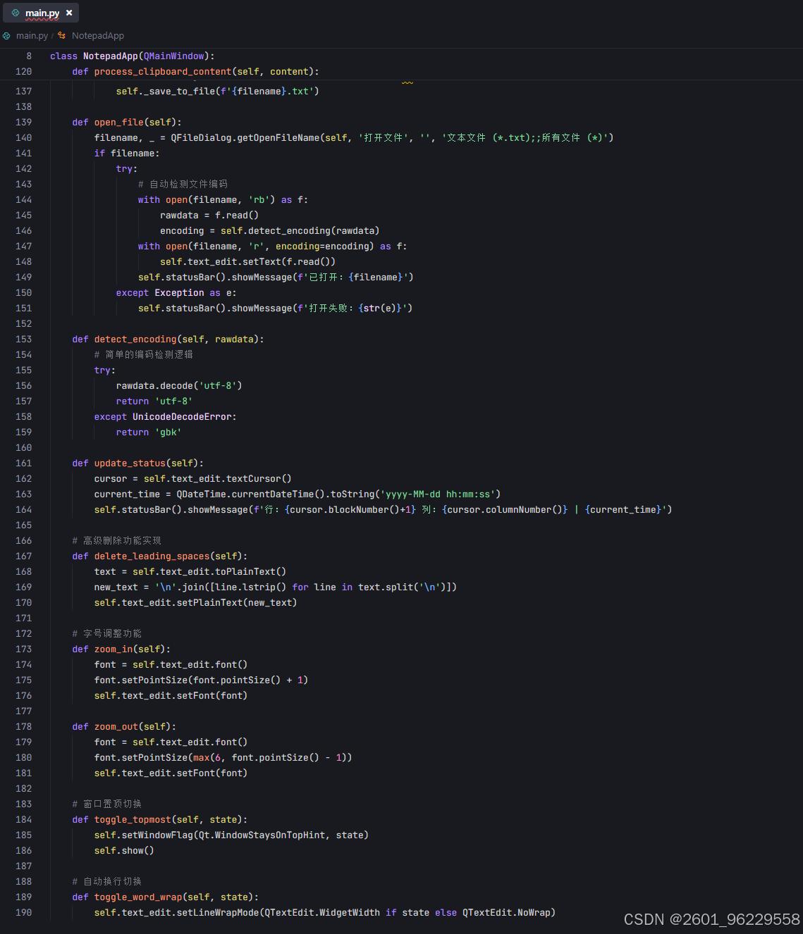Click self.text_edit.setText(f.read()) line
Viewport: 803px width, 934px height.
pos(247,261)
